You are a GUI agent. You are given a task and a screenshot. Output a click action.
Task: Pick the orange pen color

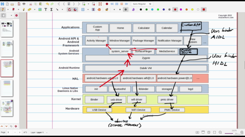[x=186, y=10]
